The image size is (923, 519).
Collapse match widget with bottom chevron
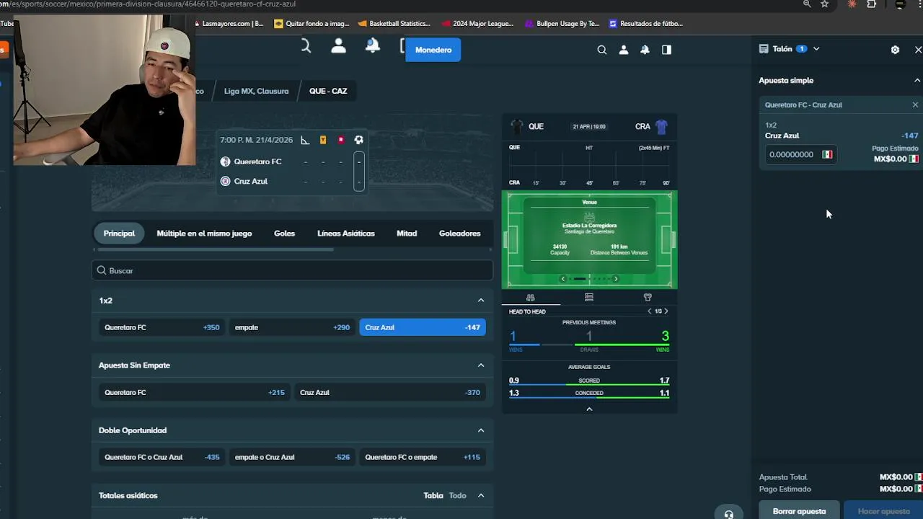(589, 409)
